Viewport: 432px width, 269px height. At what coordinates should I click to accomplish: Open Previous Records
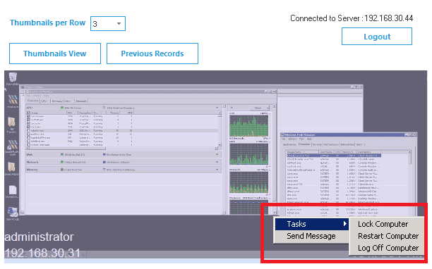click(x=152, y=54)
